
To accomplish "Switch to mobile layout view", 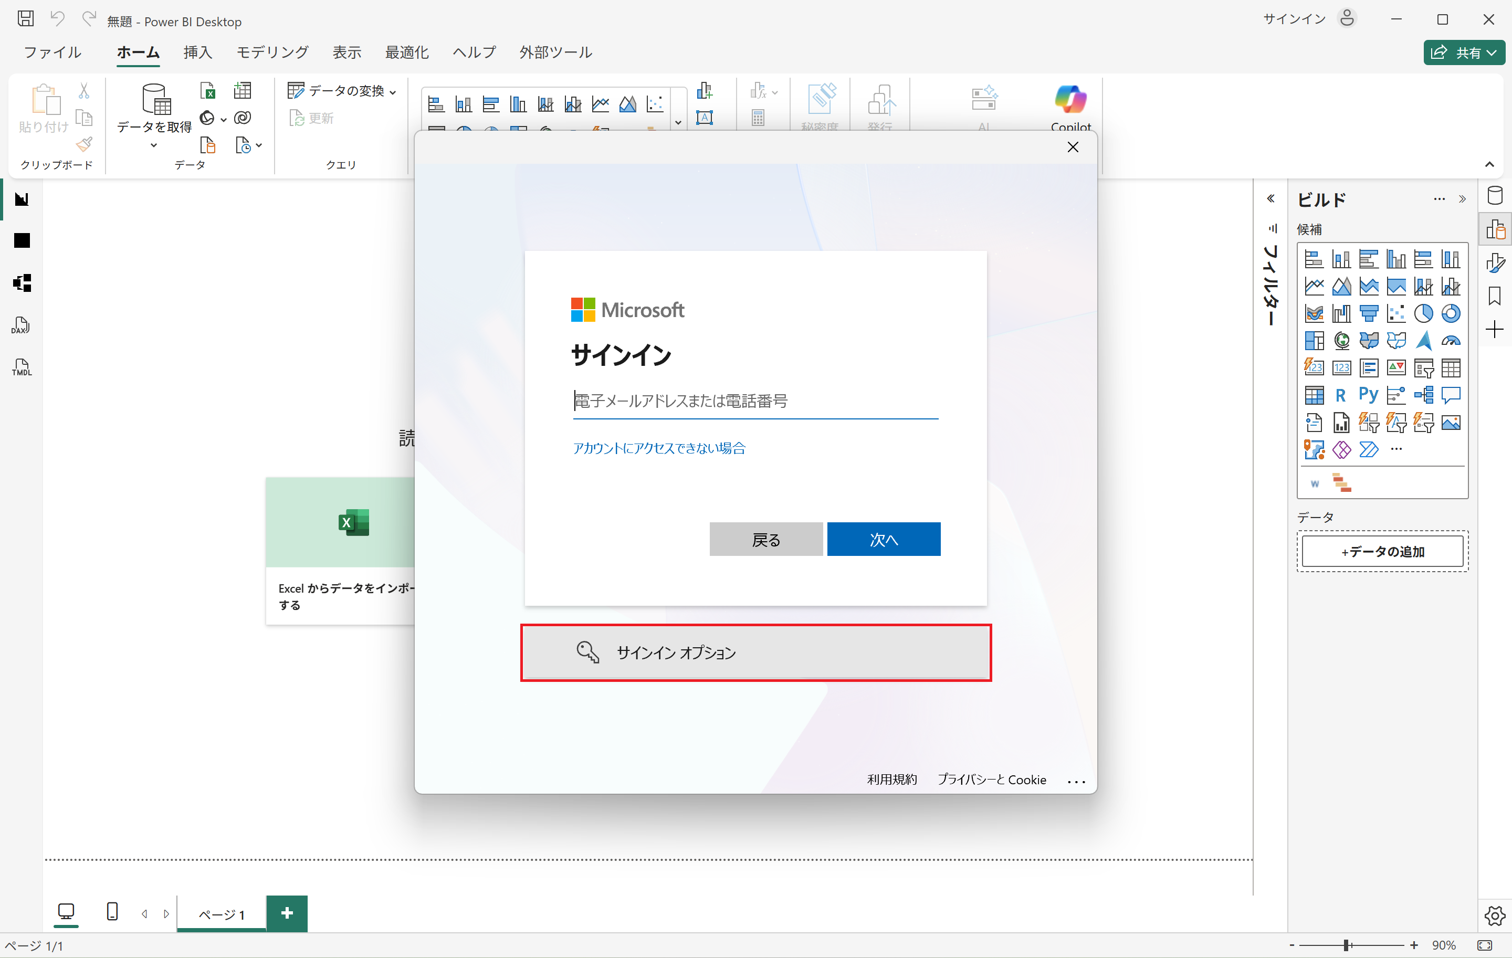I will (x=112, y=912).
